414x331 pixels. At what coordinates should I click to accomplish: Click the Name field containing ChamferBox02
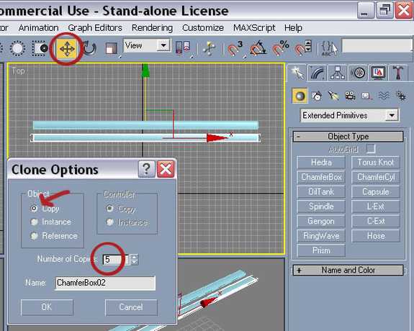point(105,283)
